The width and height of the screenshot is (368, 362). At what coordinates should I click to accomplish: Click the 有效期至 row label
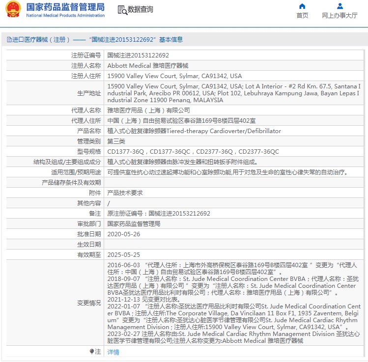[89, 255]
